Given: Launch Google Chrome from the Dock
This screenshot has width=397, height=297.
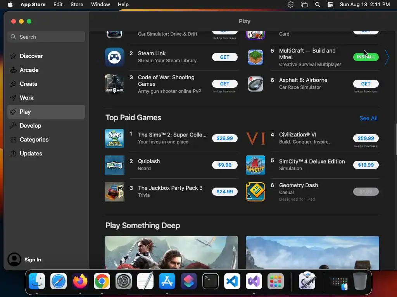Looking at the screenshot, I should 102,281.
